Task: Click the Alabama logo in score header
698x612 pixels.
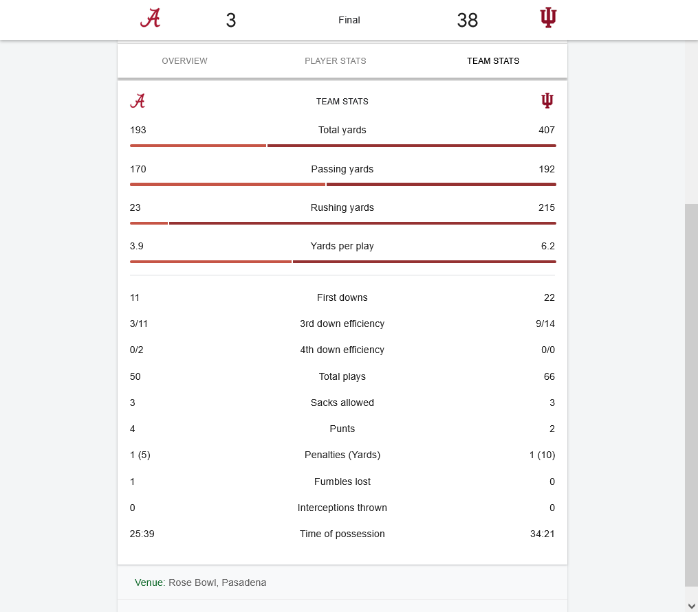Action: [x=151, y=19]
